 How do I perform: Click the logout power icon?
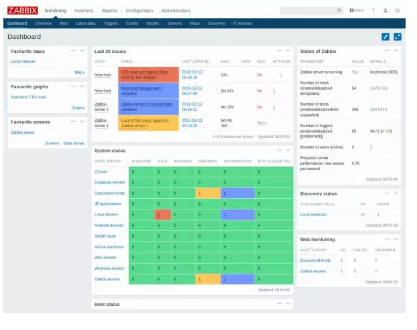(x=398, y=10)
